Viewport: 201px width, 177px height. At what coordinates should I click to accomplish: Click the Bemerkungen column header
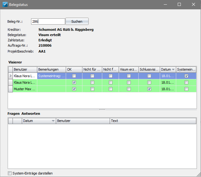[x=52, y=69]
